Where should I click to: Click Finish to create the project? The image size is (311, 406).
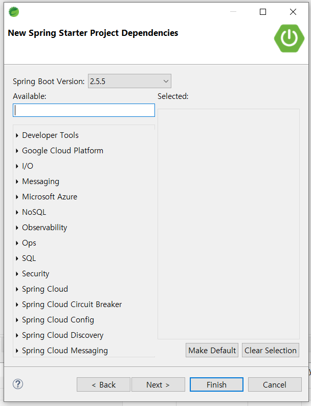point(216,384)
